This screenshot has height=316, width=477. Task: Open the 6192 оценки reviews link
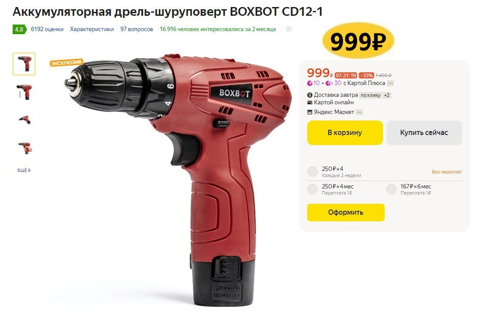coord(47,29)
